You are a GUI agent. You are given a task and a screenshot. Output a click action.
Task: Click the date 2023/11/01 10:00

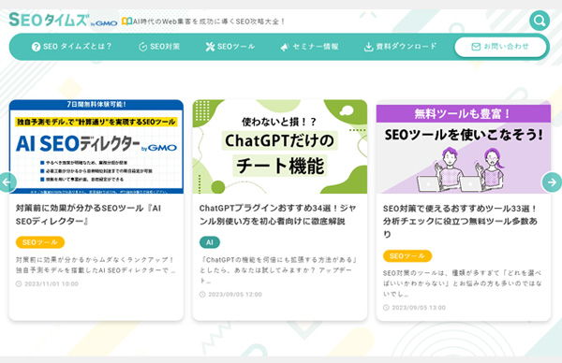click(x=52, y=283)
